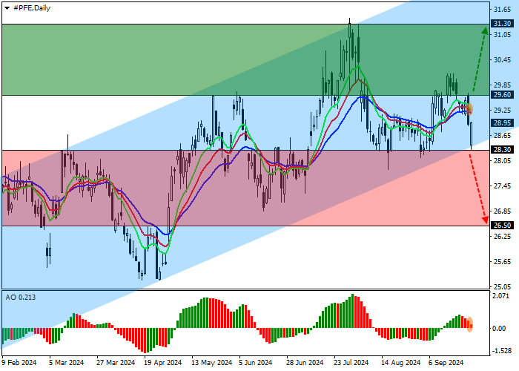Click the AO 0.213 indicator label

coord(20,298)
